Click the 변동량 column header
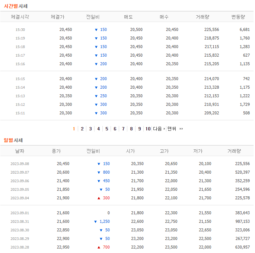 (238, 17)
